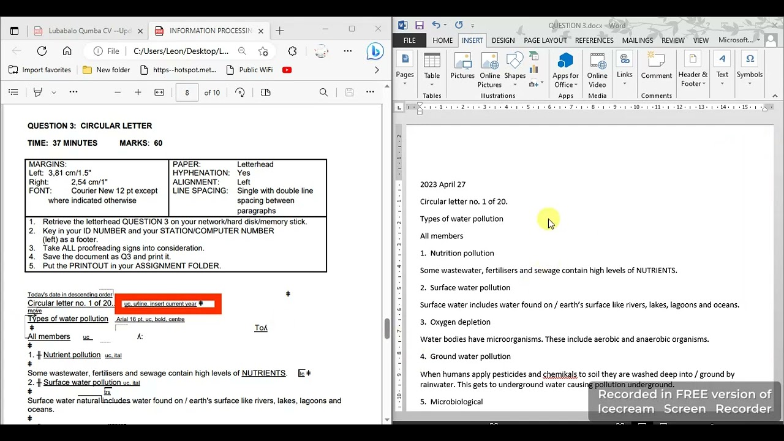Go to the Edge home page
Viewport: 784px width, 441px height.
[67, 51]
